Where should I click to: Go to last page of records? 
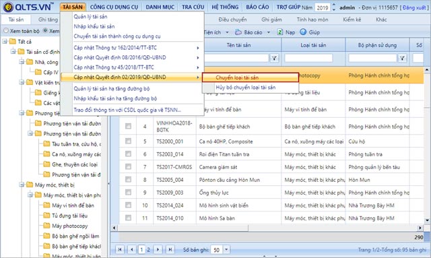[170, 249]
